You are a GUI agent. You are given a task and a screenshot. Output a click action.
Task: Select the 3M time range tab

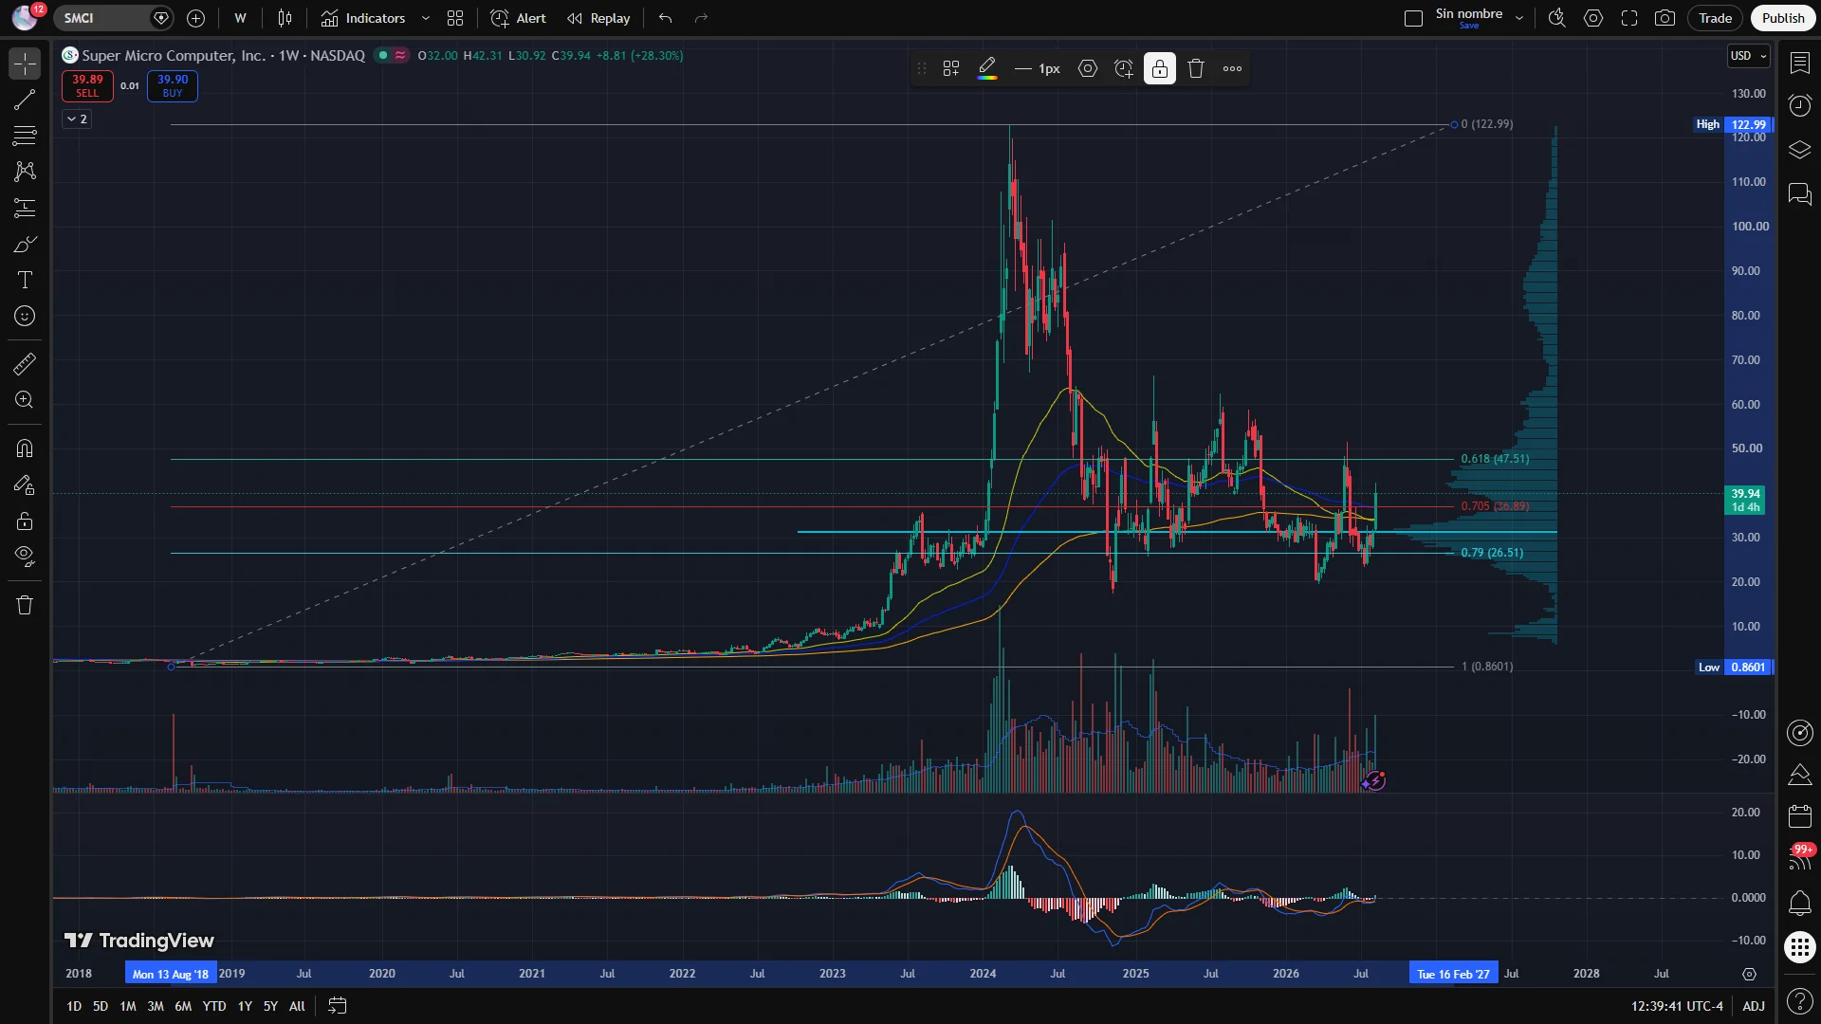point(156,1006)
